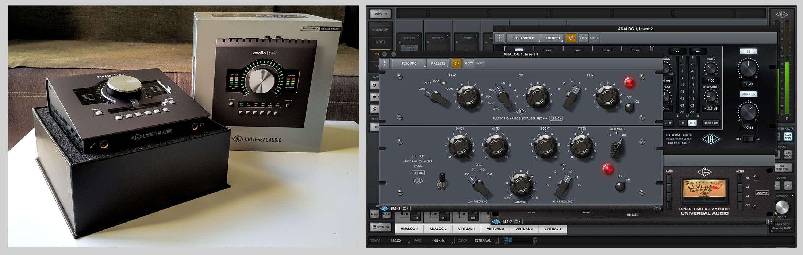This screenshot has height=255, width=803.
Task: Toggle the P CHANSTRIP plugin power button
Action: 571,38
